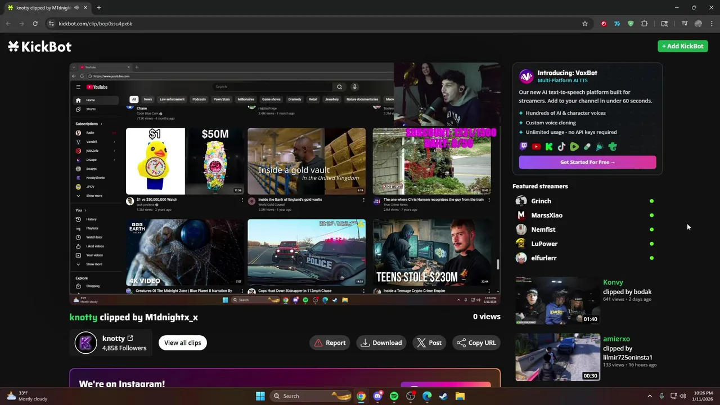
Task: Copy the clip URL
Action: pos(476,343)
